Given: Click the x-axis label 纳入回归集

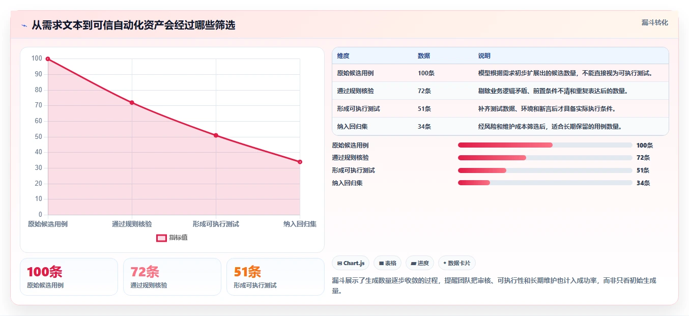Looking at the screenshot, I should coord(300,224).
